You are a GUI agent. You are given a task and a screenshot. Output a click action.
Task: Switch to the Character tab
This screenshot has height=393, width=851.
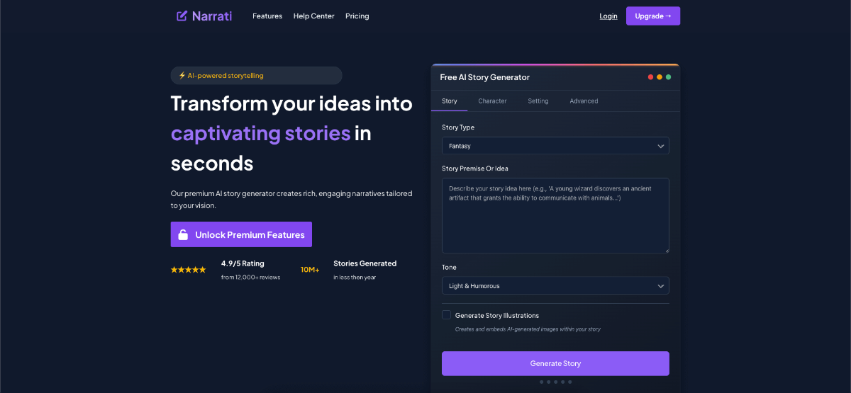(492, 101)
